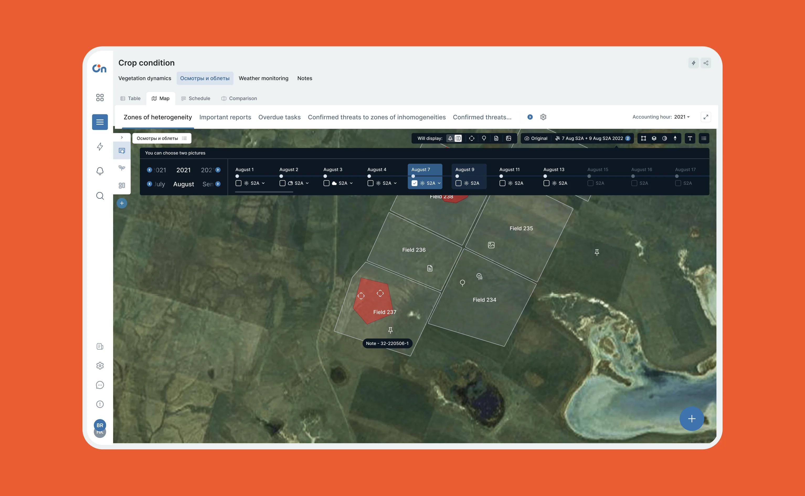Expand the August 3 S2A satellite dropdown
The height and width of the screenshot is (496, 805).
point(351,183)
